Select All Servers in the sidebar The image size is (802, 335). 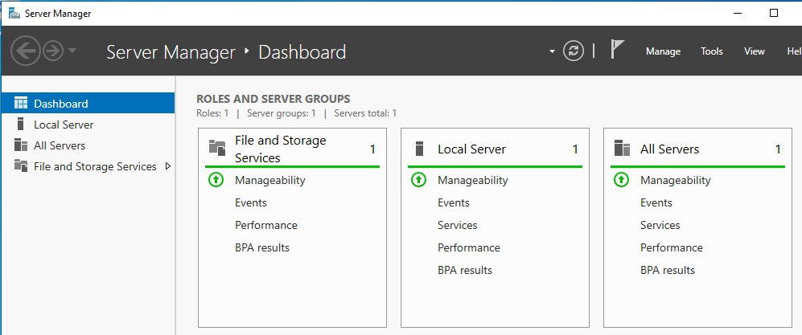(60, 145)
